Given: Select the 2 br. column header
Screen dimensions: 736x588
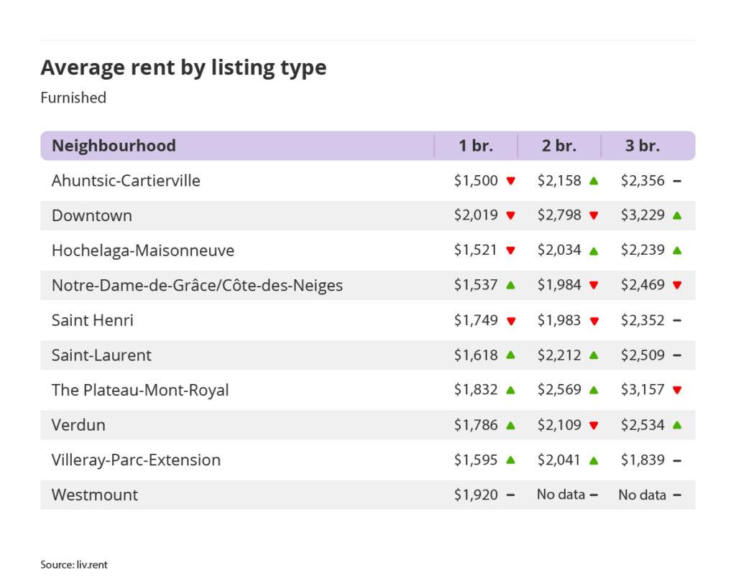Looking at the screenshot, I should click(x=559, y=146).
